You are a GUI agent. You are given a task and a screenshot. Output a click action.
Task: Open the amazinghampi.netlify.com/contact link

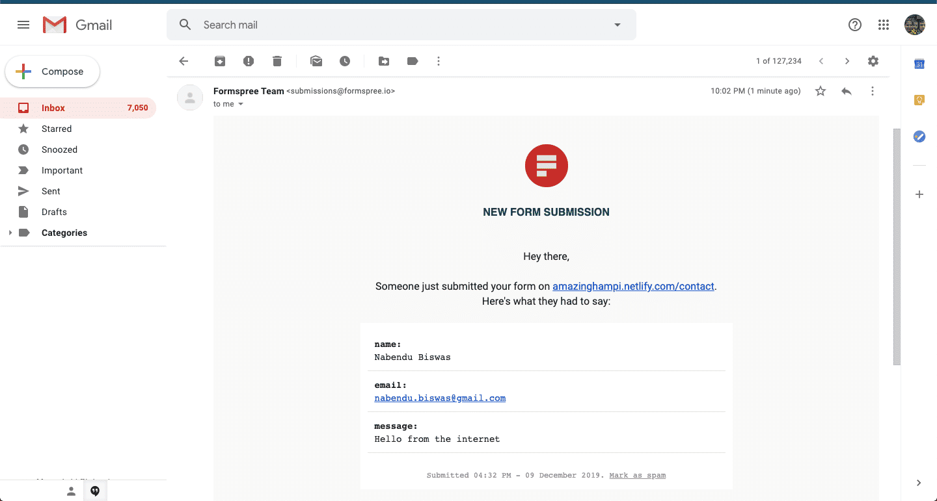coord(633,286)
